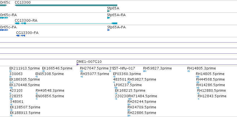Click the EK186305.5prime double-arrow glyph

point(11,82)
